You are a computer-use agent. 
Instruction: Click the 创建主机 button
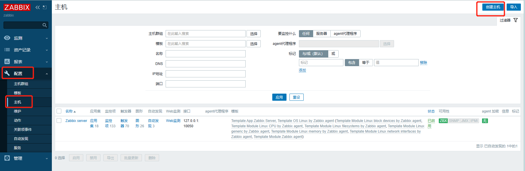tap(493, 7)
